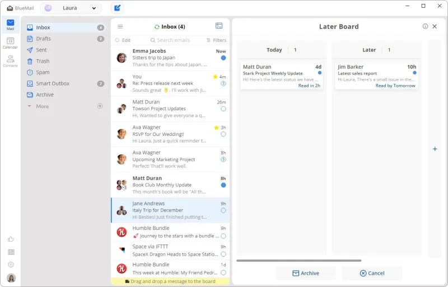The image size is (448, 287).
Task: Open the Contacts view in sidebar
Action: pos(10,61)
